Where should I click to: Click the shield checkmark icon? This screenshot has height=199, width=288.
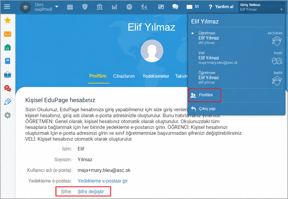85,7
